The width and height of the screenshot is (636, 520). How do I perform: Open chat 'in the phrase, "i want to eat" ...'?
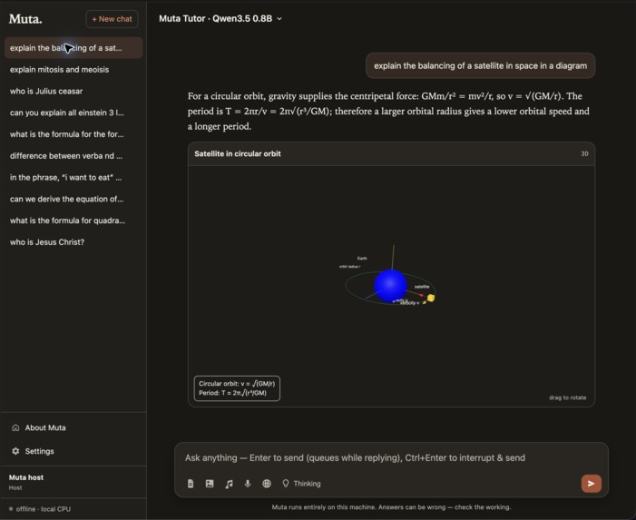click(x=73, y=177)
